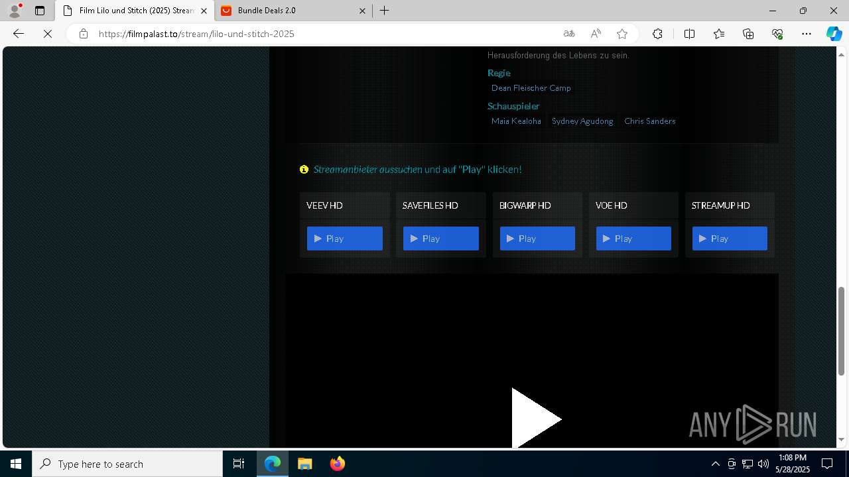The image size is (849, 477).
Task: Click the Type here to search box
Action: pos(127,464)
